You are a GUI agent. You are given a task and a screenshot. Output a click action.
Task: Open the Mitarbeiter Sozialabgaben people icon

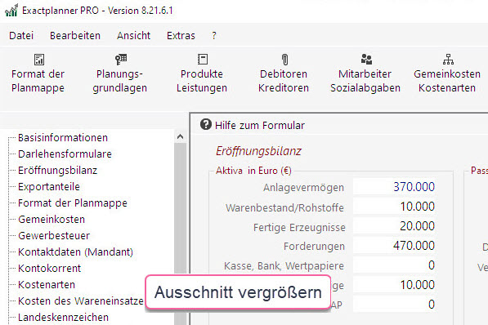[x=366, y=59]
